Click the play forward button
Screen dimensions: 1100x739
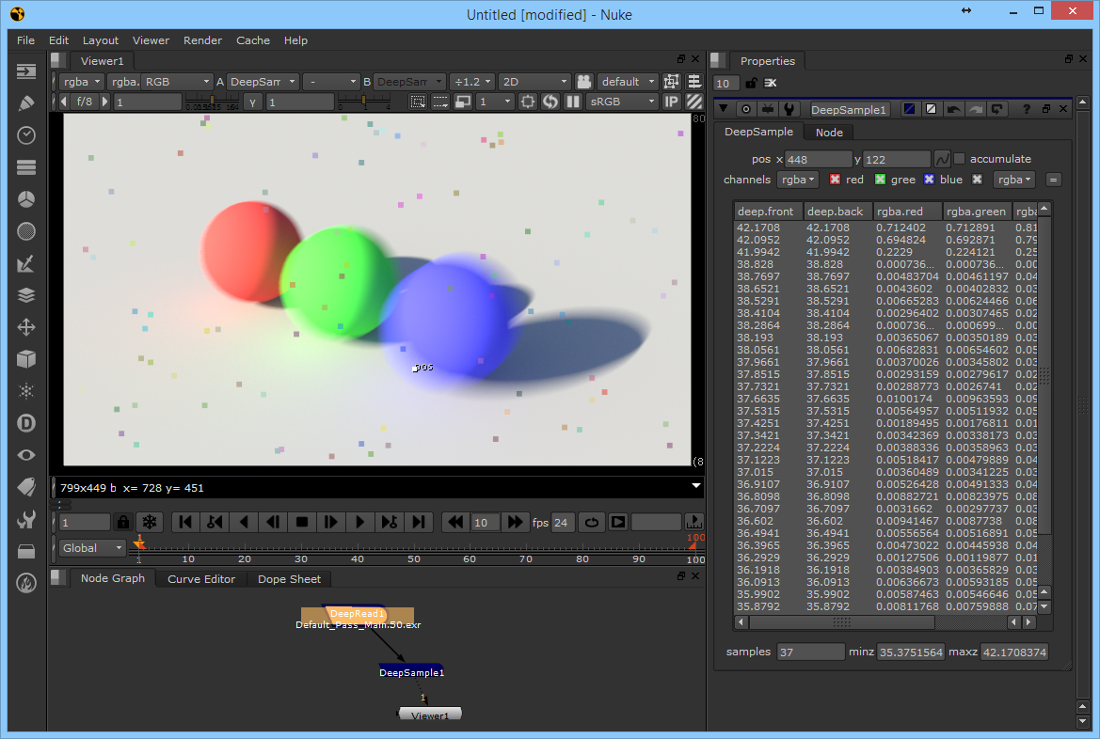pos(359,523)
